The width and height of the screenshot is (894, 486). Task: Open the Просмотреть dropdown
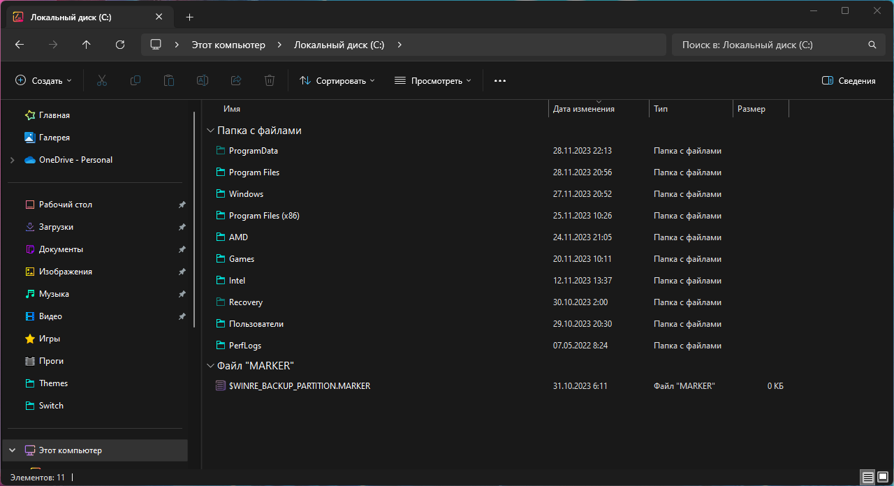(x=432, y=81)
